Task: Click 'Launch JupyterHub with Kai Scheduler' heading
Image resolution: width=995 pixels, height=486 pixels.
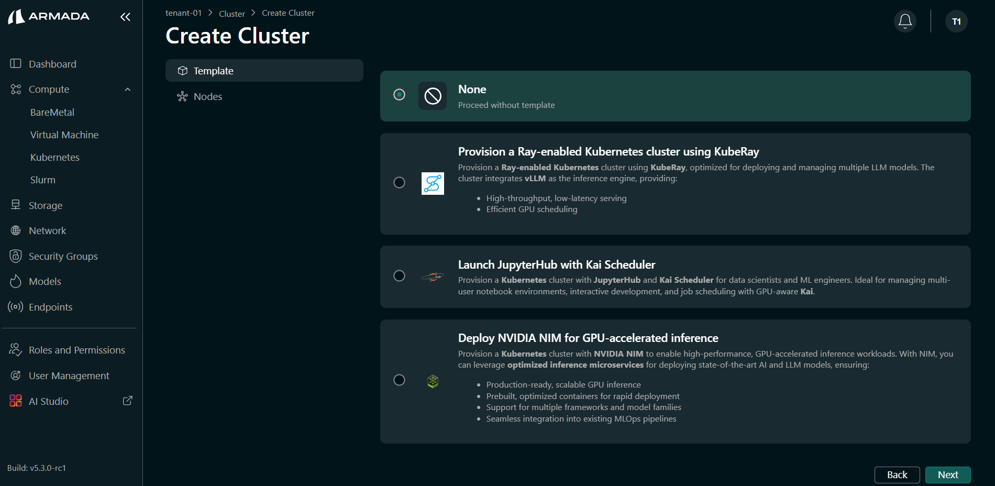Action: point(557,265)
